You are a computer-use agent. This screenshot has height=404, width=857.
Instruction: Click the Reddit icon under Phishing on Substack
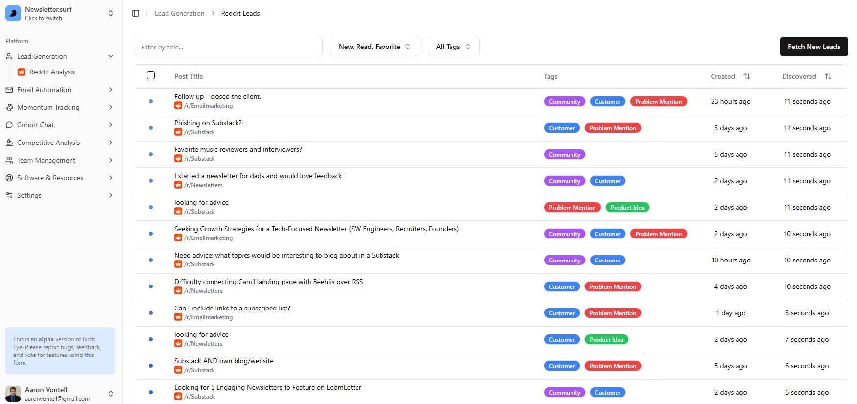click(x=178, y=132)
